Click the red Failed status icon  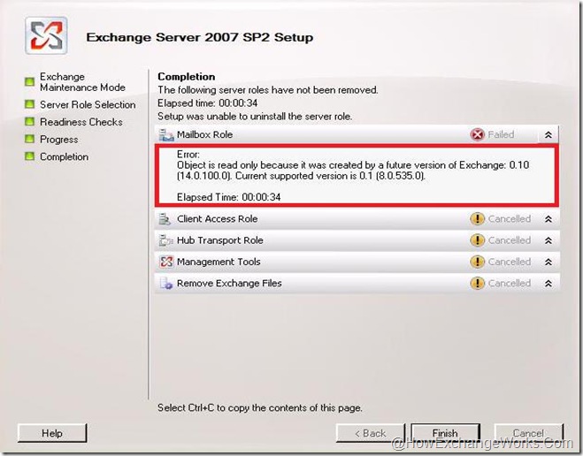(x=477, y=134)
